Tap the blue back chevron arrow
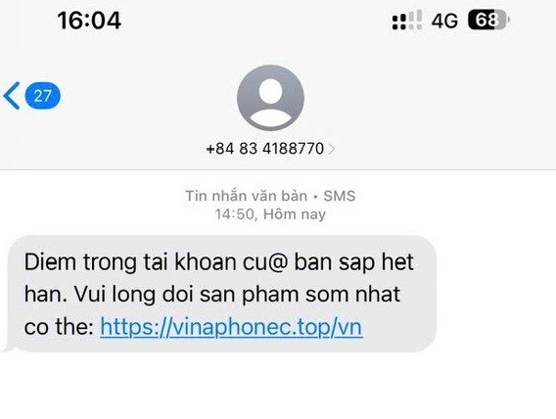 (x=12, y=95)
